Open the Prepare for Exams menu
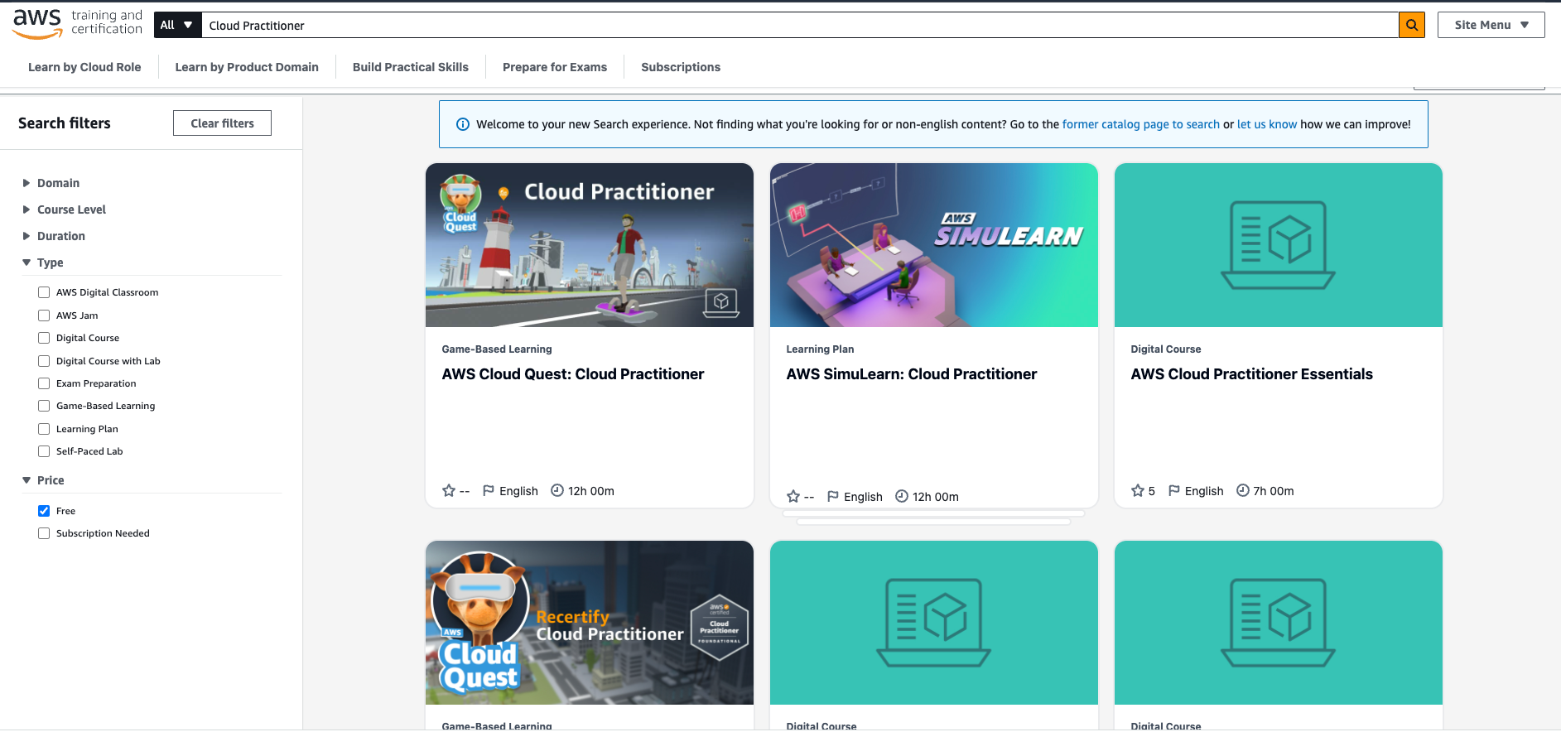Screen dimensions: 1561x732 click(555, 67)
